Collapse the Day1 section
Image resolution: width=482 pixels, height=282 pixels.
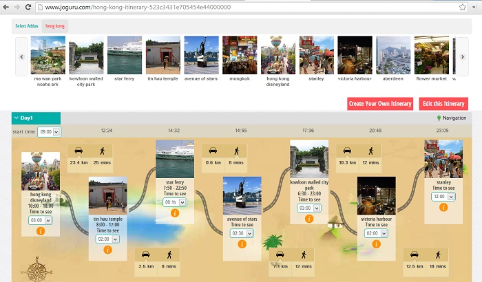tap(36, 118)
